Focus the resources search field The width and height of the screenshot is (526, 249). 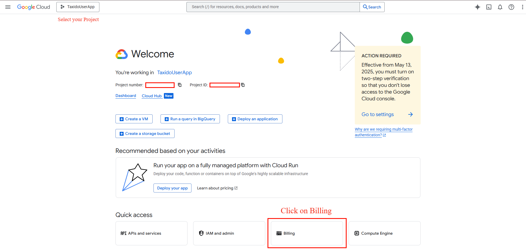[273, 7]
